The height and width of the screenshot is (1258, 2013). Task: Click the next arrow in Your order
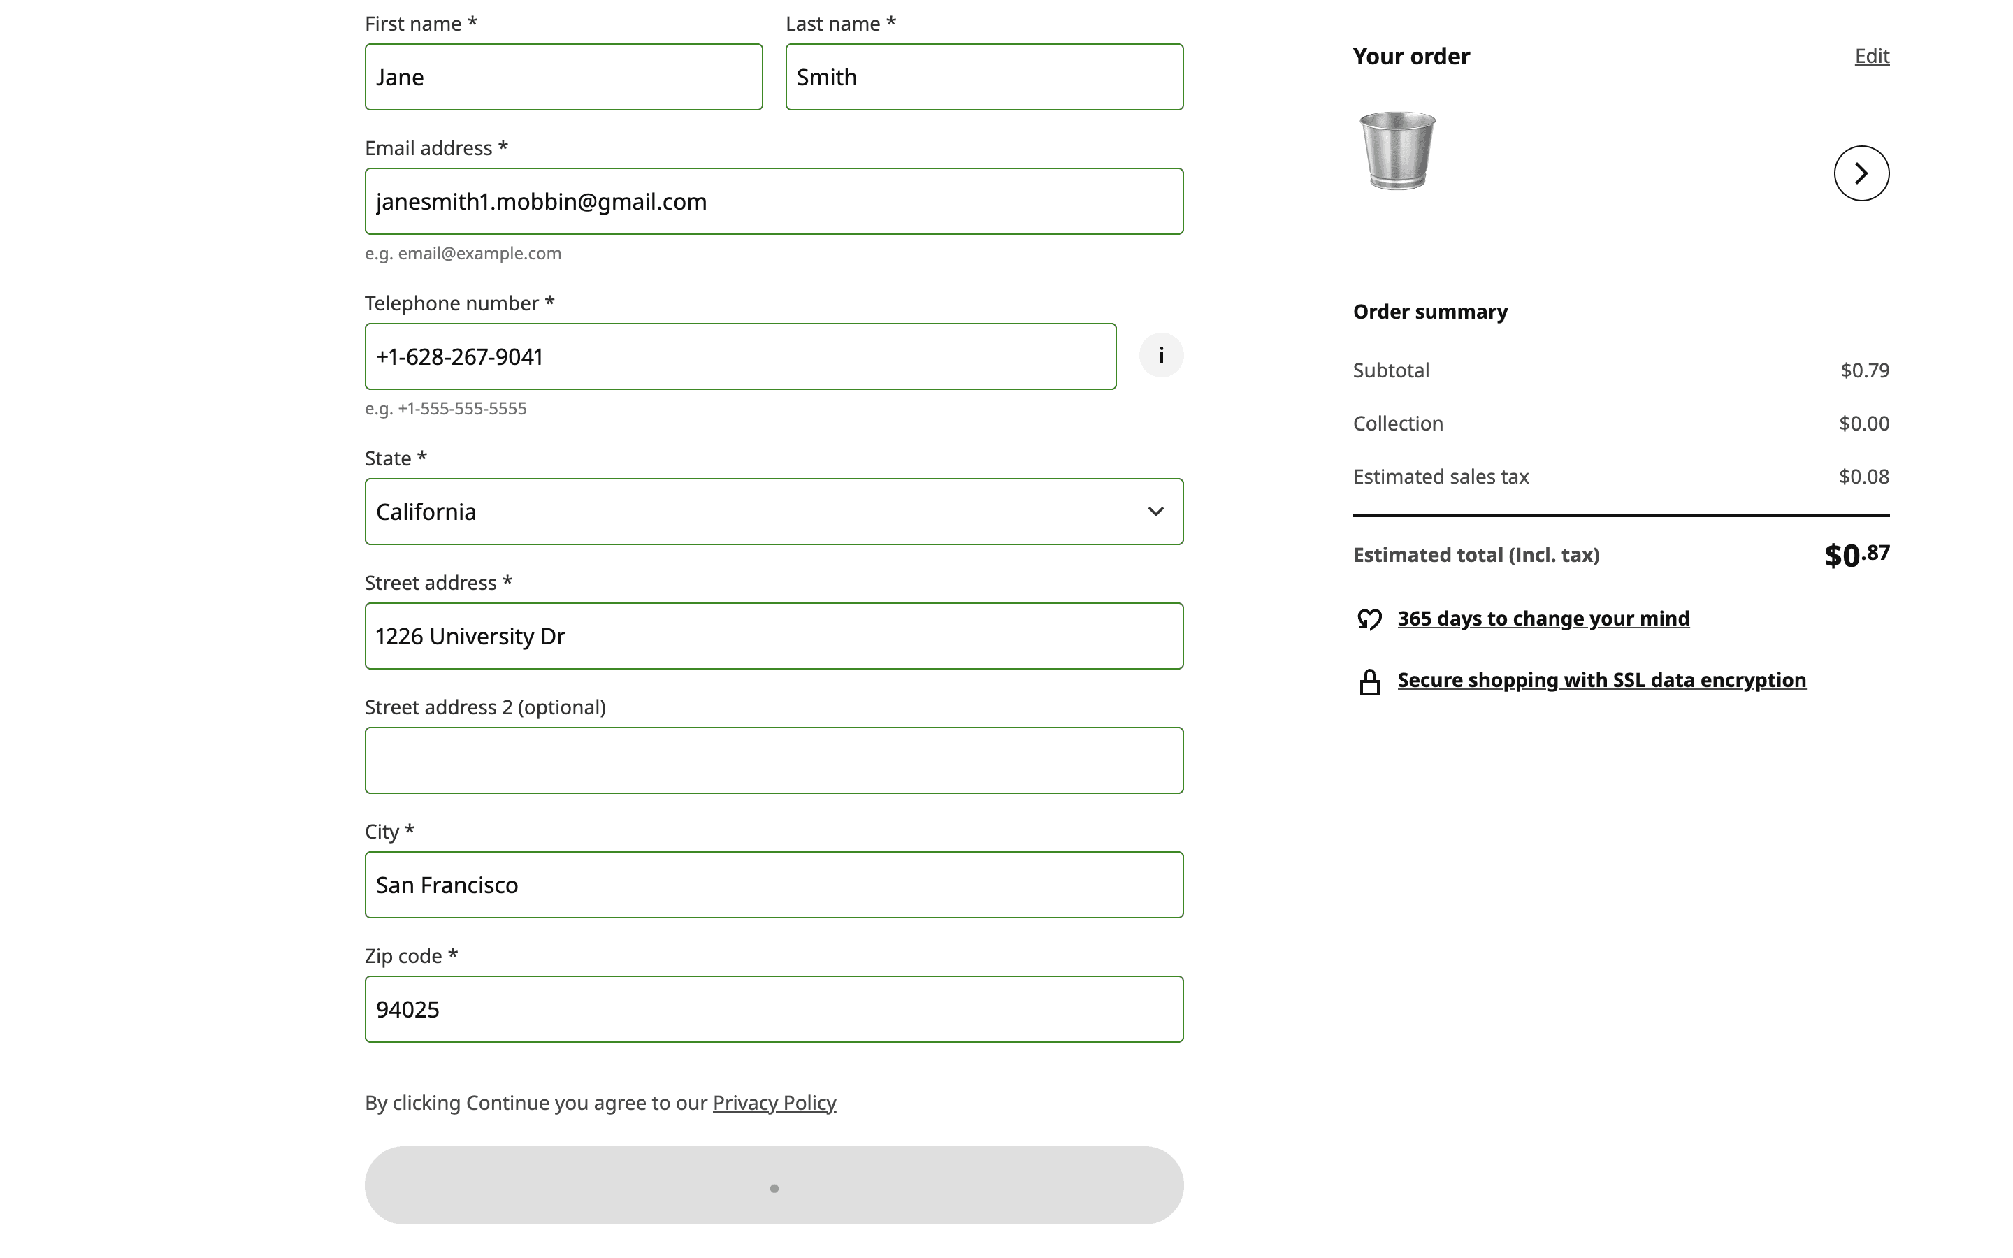point(1861,173)
